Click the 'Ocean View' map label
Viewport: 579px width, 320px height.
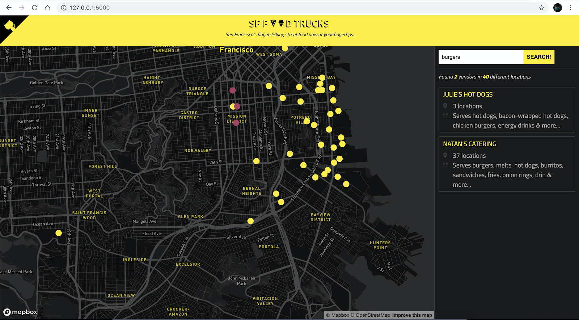[121, 295]
